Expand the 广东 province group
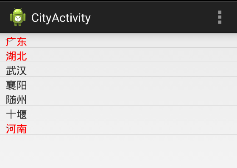Image resolution: width=237 pixels, height=168 pixels. (x=119, y=41)
